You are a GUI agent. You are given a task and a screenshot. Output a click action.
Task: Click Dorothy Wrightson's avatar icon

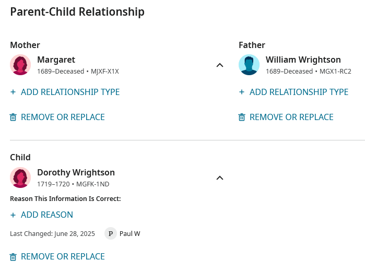click(x=20, y=178)
